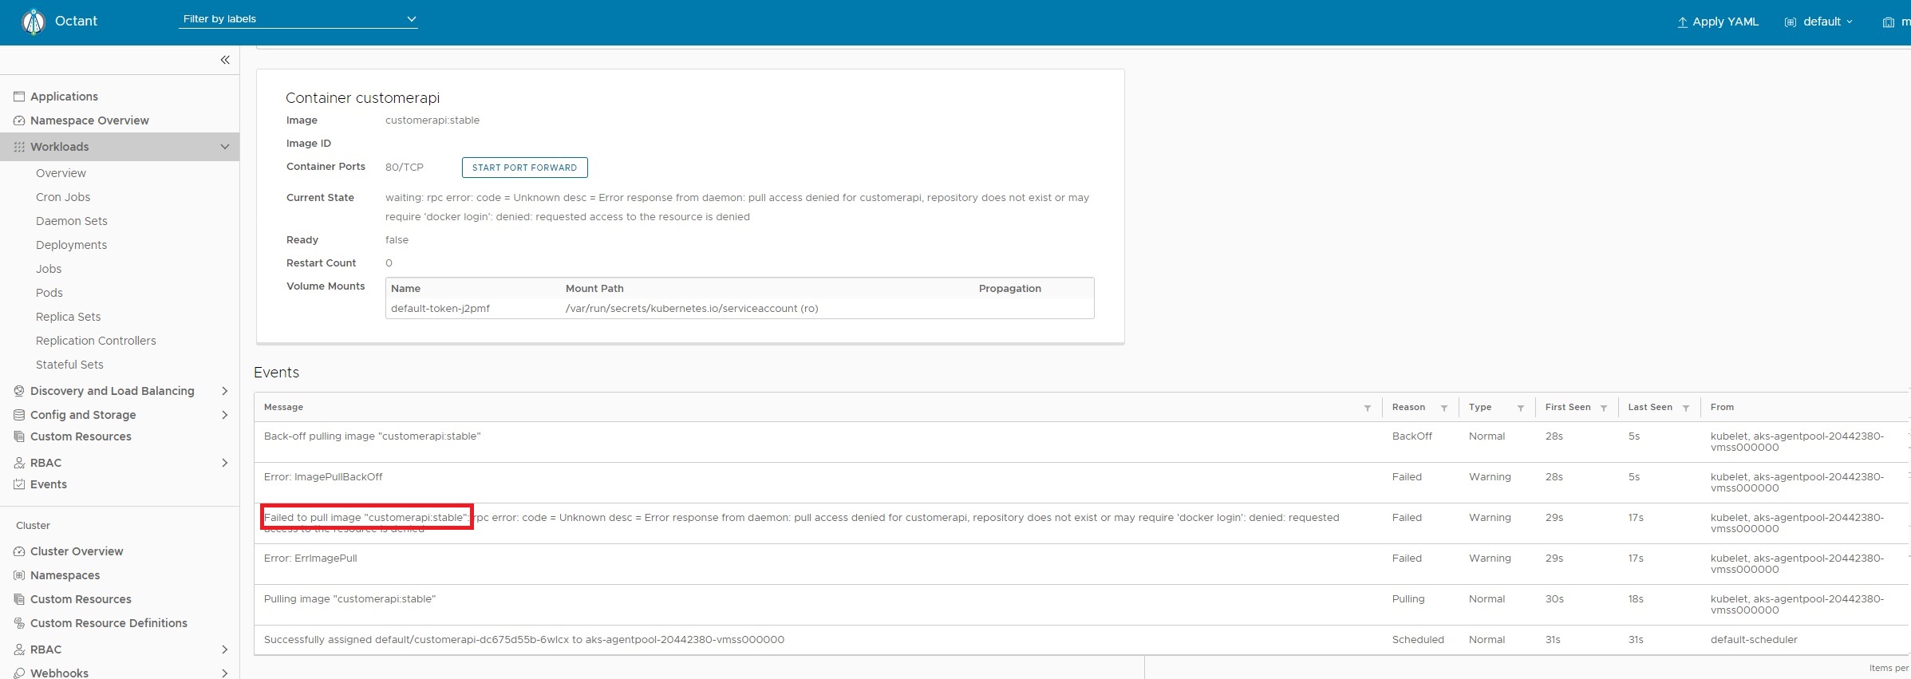Filter events by First Seen column
1911x679 pixels.
click(1603, 408)
